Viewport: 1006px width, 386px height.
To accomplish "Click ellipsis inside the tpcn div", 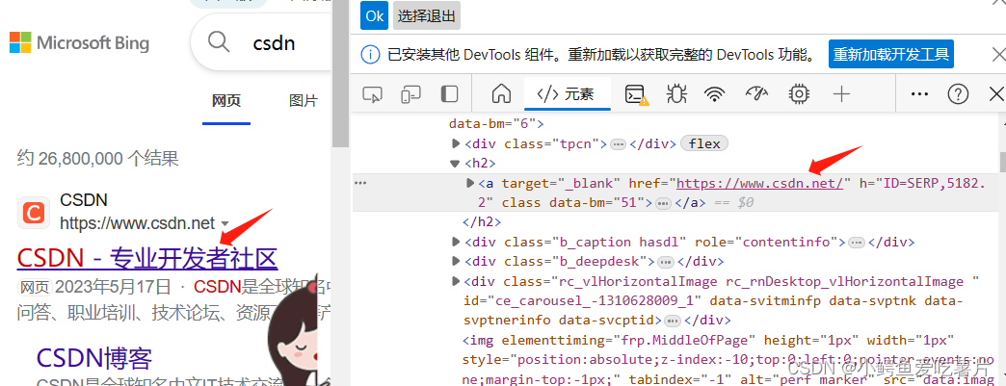I will pyautogui.click(x=618, y=144).
